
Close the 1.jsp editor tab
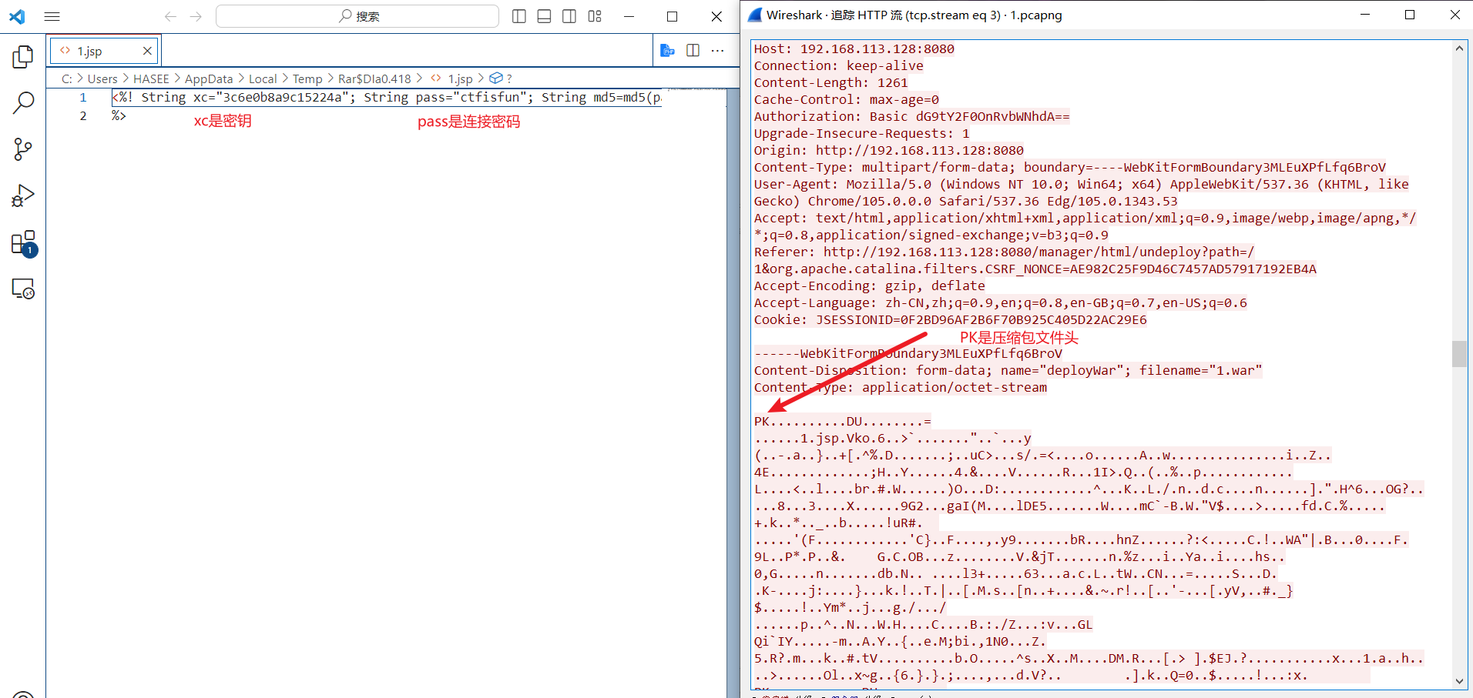[147, 51]
